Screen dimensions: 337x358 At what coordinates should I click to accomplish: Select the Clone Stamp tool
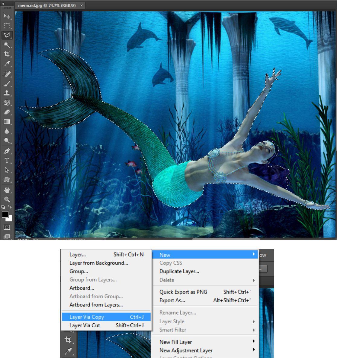click(7, 93)
